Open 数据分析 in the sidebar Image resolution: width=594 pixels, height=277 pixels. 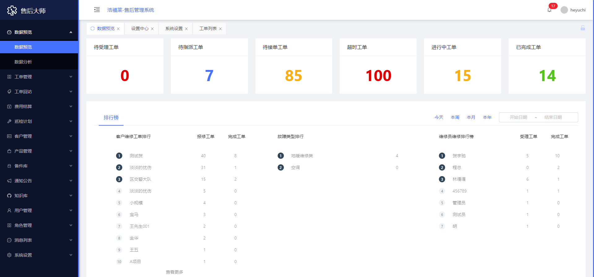(x=23, y=62)
